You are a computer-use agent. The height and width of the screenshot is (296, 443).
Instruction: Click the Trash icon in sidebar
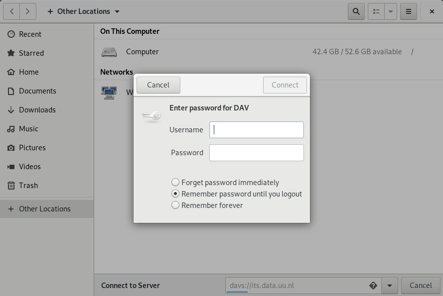point(11,186)
